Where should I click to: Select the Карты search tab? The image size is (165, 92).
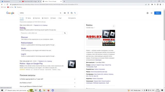click(28, 18)
